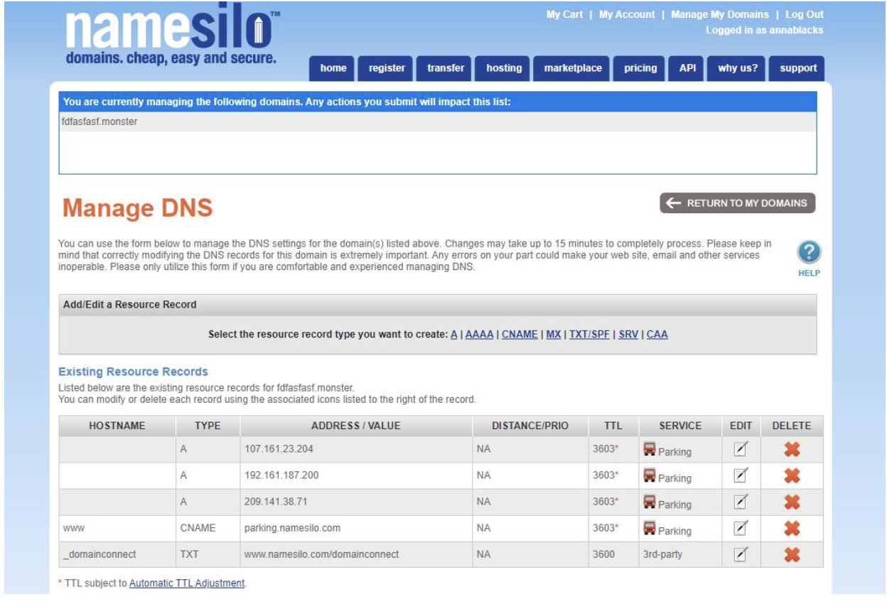
Task: Click the ADDRESS / VALUE column header
Action: 356,426
